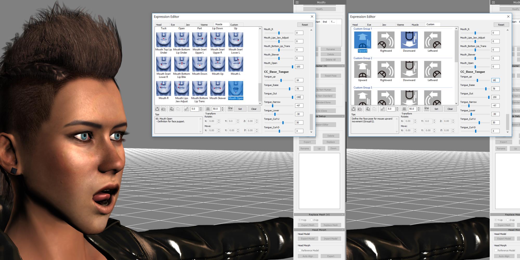
Task: Click Set button in left Expression Editor
Action: coord(240,109)
